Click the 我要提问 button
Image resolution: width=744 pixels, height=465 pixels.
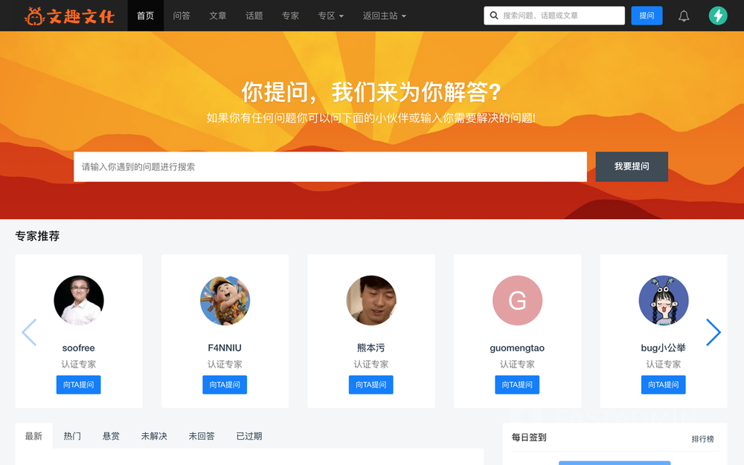(x=632, y=166)
